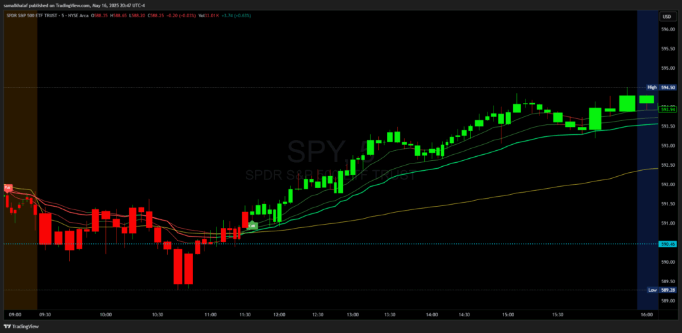Image resolution: width=682 pixels, height=333 pixels.
Task: Click the 14:30 time axis label
Action: tap(466, 315)
